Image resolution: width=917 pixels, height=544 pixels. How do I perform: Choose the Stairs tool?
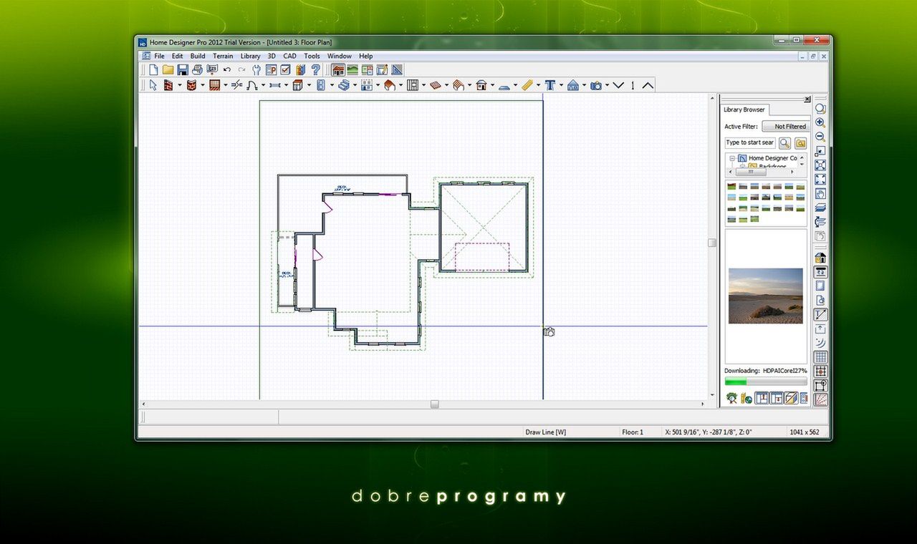(x=344, y=85)
